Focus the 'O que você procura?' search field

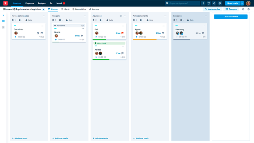[183, 3]
